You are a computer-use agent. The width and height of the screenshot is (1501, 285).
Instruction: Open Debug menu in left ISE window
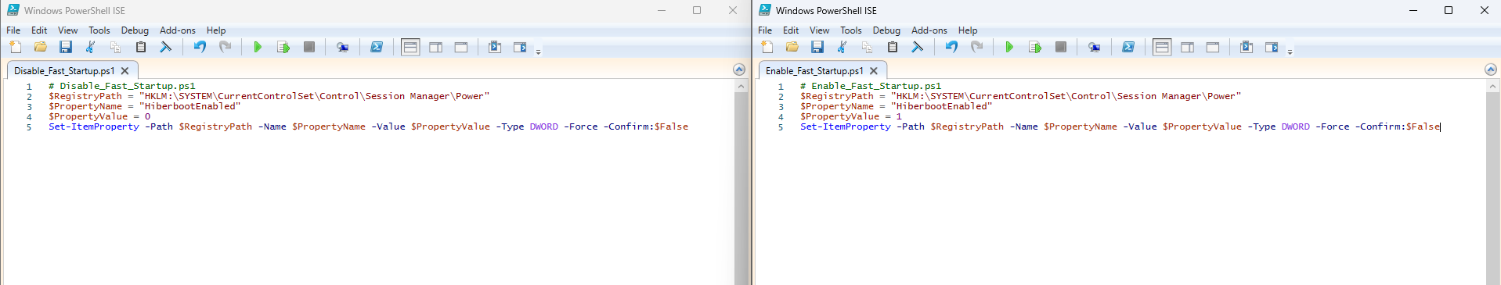pyautogui.click(x=135, y=30)
